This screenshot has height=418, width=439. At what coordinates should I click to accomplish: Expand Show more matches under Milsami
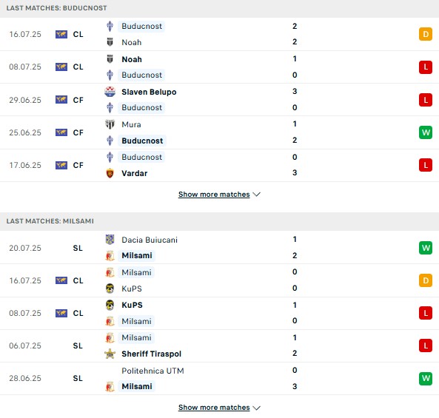click(214, 408)
